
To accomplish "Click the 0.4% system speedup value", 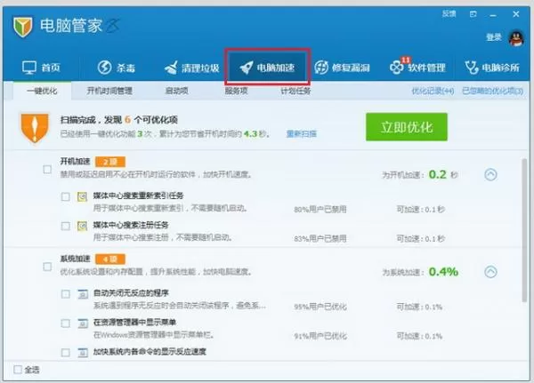I will pos(443,272).
